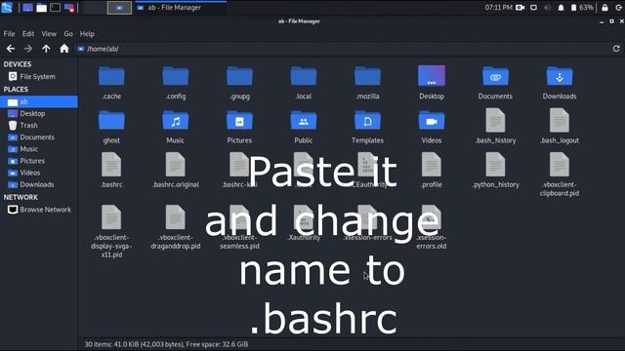Open the Edit menu
This screenshot has height=351, width=625.
point(28,34)
